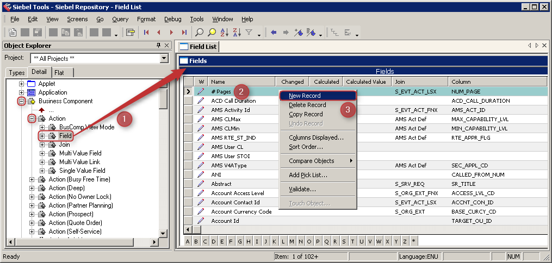Open the File menu
Image resolution: width=552 pixels, height=263 pixels.
point(15,19)
